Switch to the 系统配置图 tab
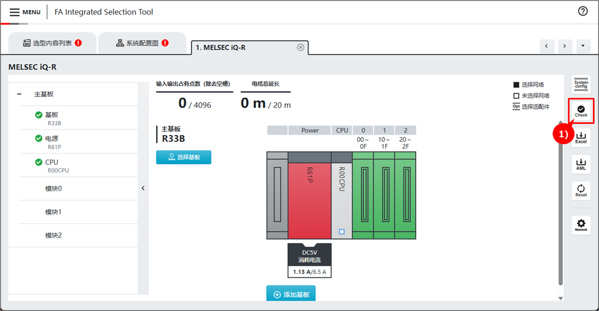This screenshot has height=311, width=599. click(142, 43)
